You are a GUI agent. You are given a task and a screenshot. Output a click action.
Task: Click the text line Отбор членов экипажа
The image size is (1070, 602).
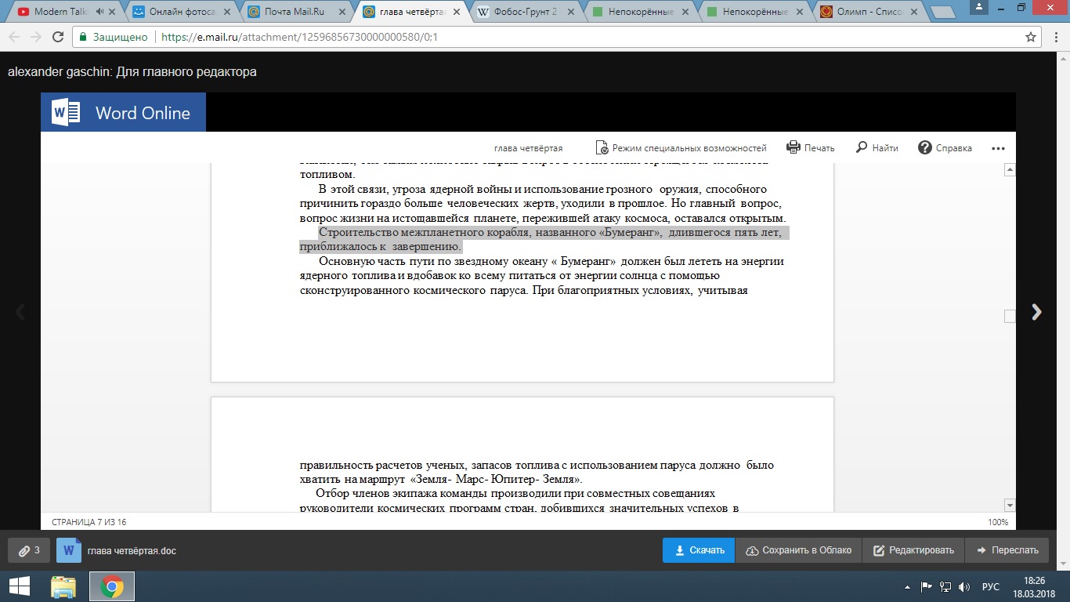[515, 493]
